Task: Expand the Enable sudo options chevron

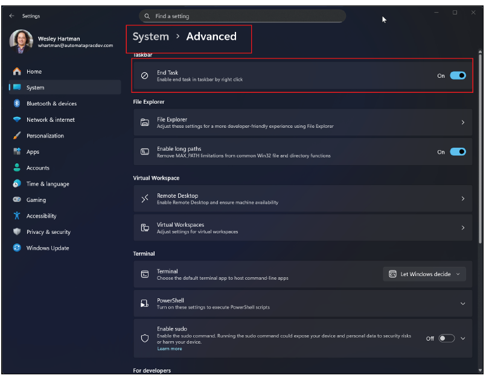Action: (x=463, y=338)
